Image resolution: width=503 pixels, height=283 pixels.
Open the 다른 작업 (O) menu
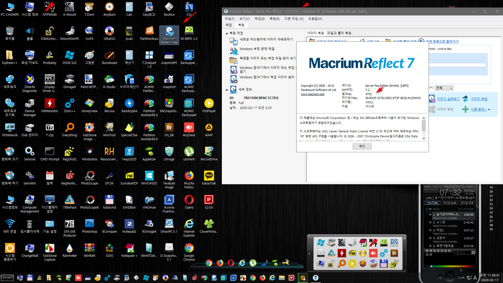(294, 19)
